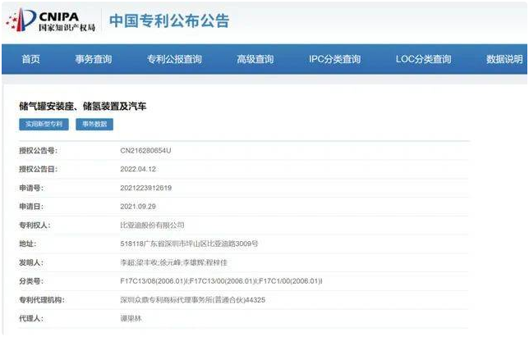
Task: Click the 授权公告号 label
Action: click(38, 151)
